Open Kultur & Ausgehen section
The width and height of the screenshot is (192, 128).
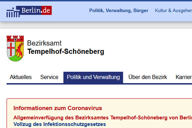pos(173,11)
